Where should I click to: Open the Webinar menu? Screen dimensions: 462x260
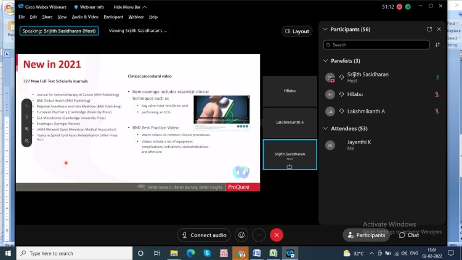coord(136,17)
